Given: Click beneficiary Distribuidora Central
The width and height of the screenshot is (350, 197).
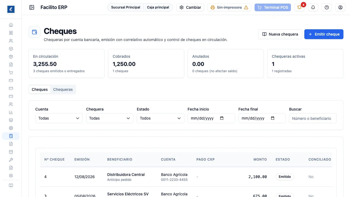Looking at the screenshot, I should tap(126, 175).
